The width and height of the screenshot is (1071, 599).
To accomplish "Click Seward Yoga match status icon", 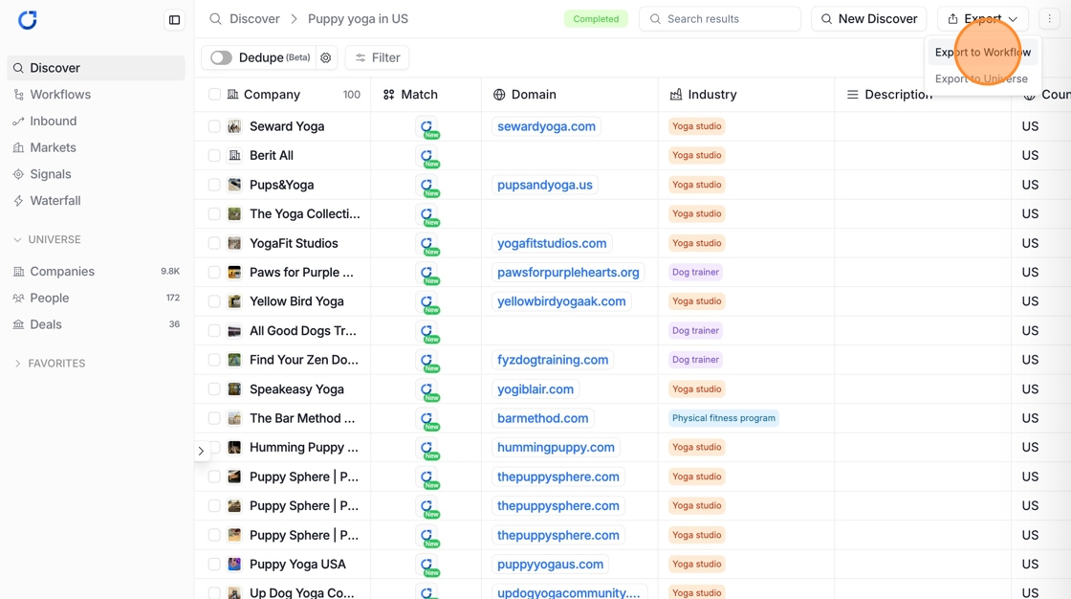I will 427,127.
